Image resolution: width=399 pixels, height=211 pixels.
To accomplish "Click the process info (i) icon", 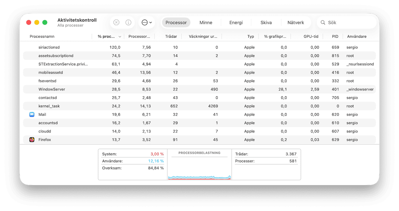I will tap(128, 23).
